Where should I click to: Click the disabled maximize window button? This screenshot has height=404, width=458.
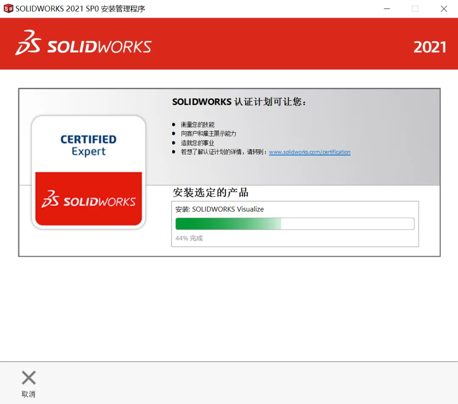click(415, 9)
